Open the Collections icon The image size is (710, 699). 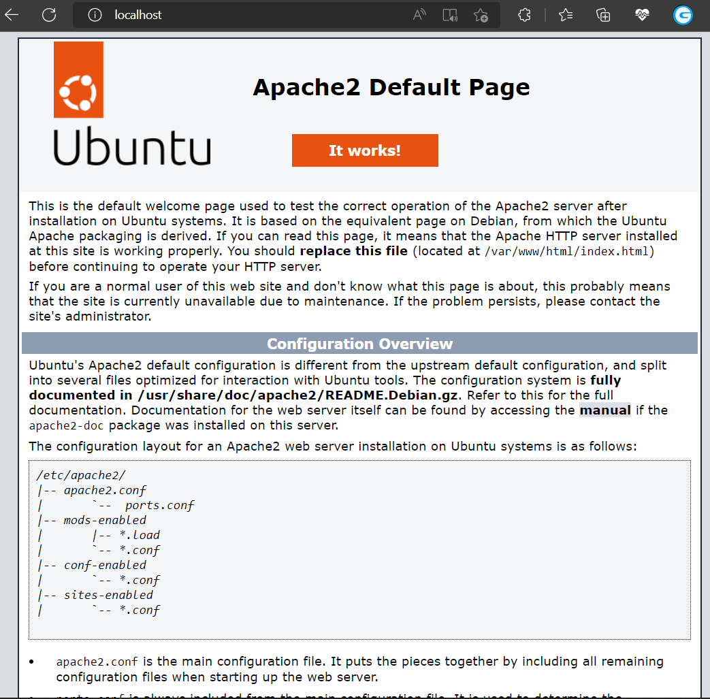coord(603,15)
